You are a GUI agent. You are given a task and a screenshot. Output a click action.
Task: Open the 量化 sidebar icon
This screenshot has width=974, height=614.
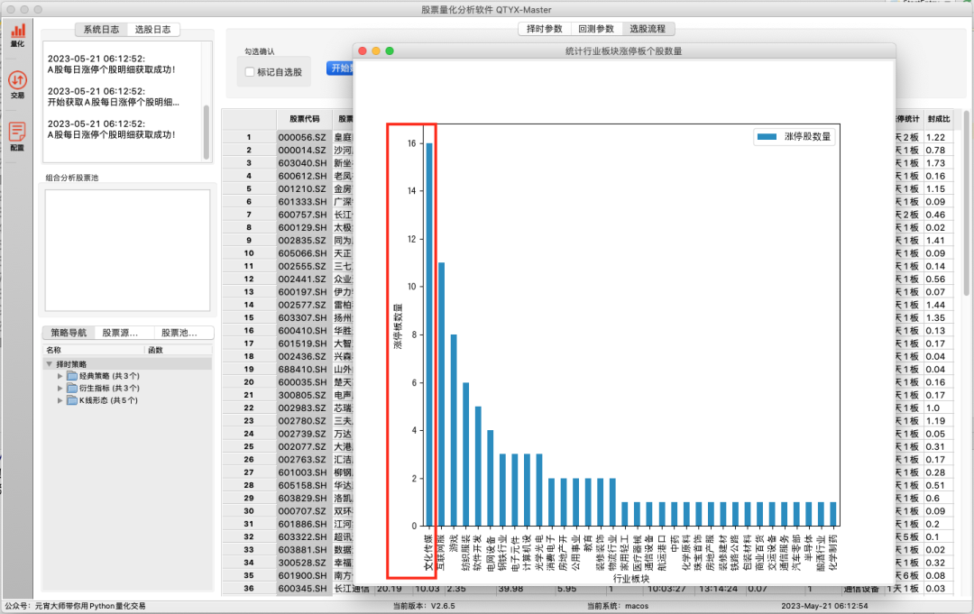(x=17, y=35)
